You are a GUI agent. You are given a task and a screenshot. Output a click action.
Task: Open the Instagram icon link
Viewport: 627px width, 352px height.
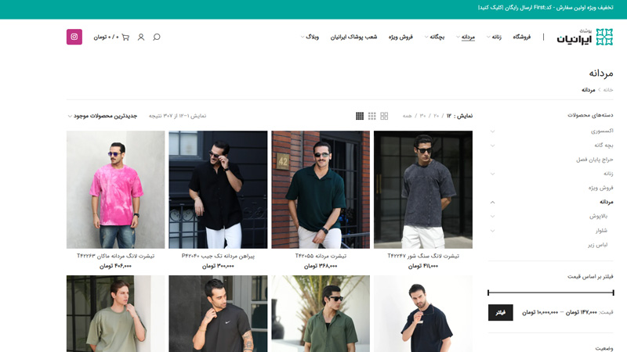coord(74,37)
